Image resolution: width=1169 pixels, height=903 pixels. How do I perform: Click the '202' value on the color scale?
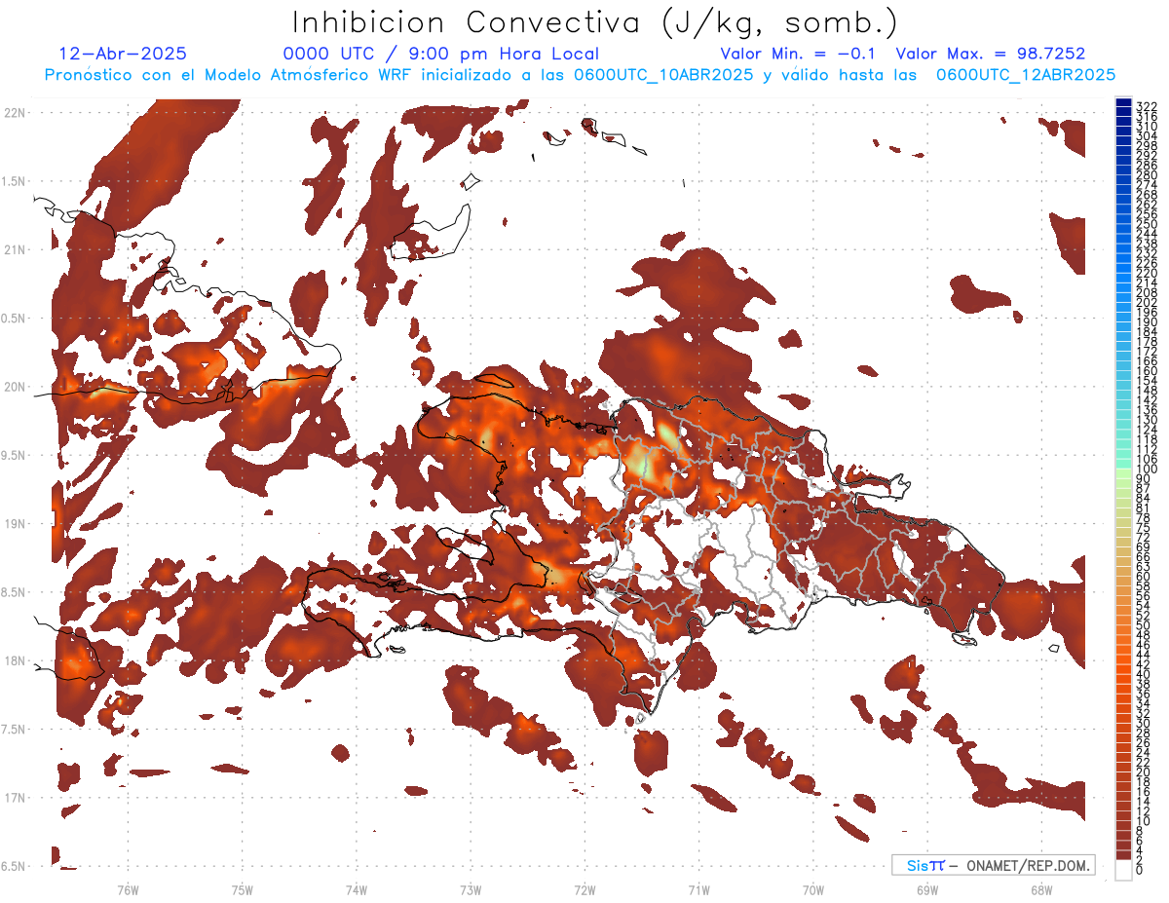1147,302
